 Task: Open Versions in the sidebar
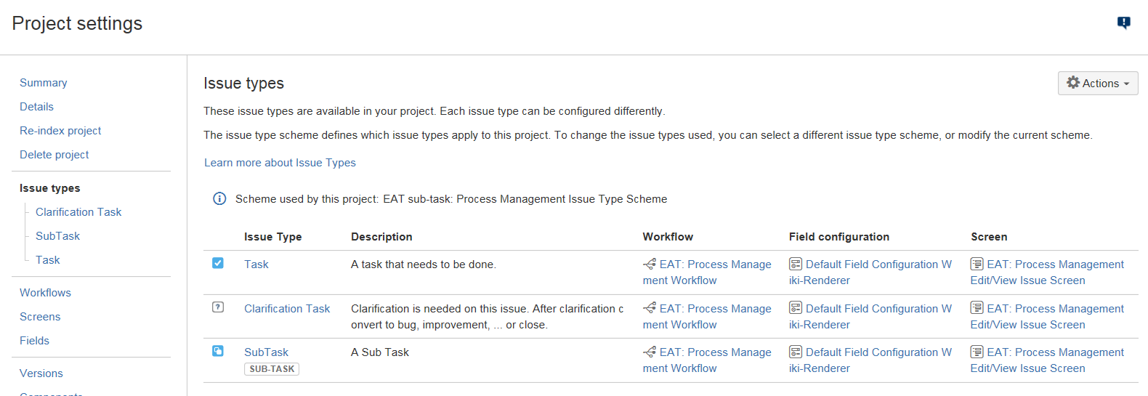41,373
